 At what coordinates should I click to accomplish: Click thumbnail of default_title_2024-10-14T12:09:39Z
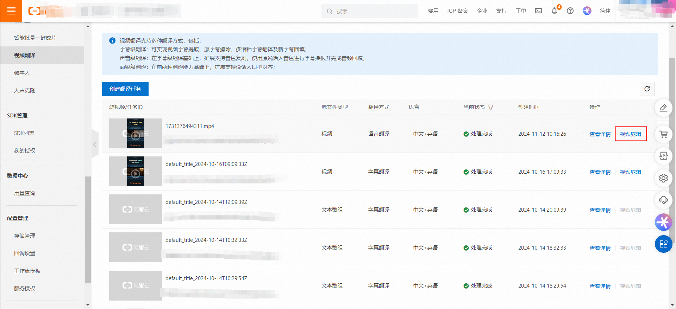pos(136,210)
